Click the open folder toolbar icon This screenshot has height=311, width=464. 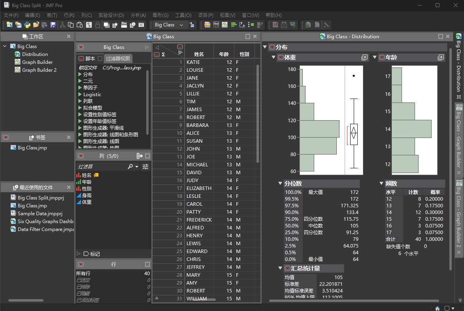click(36, 25)
